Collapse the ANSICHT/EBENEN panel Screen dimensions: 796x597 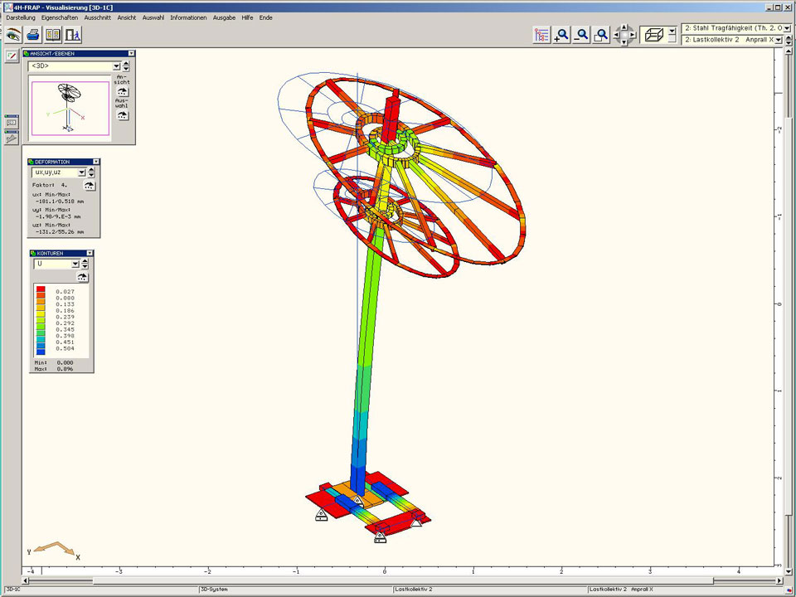[130, 53]
